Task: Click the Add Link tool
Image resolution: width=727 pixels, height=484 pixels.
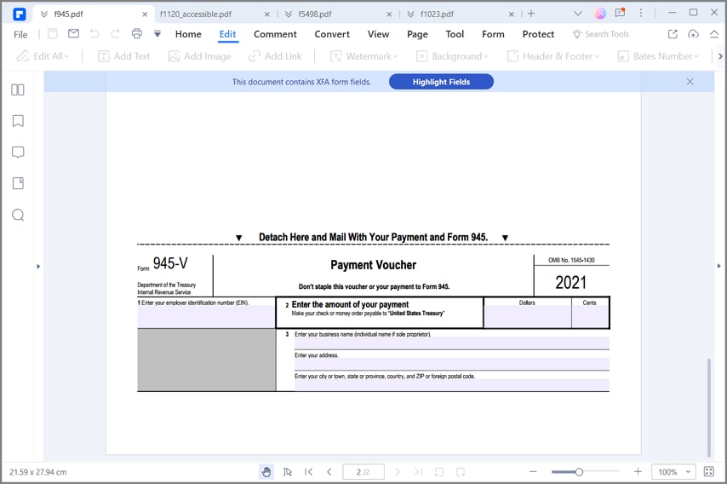Action: 275,56
